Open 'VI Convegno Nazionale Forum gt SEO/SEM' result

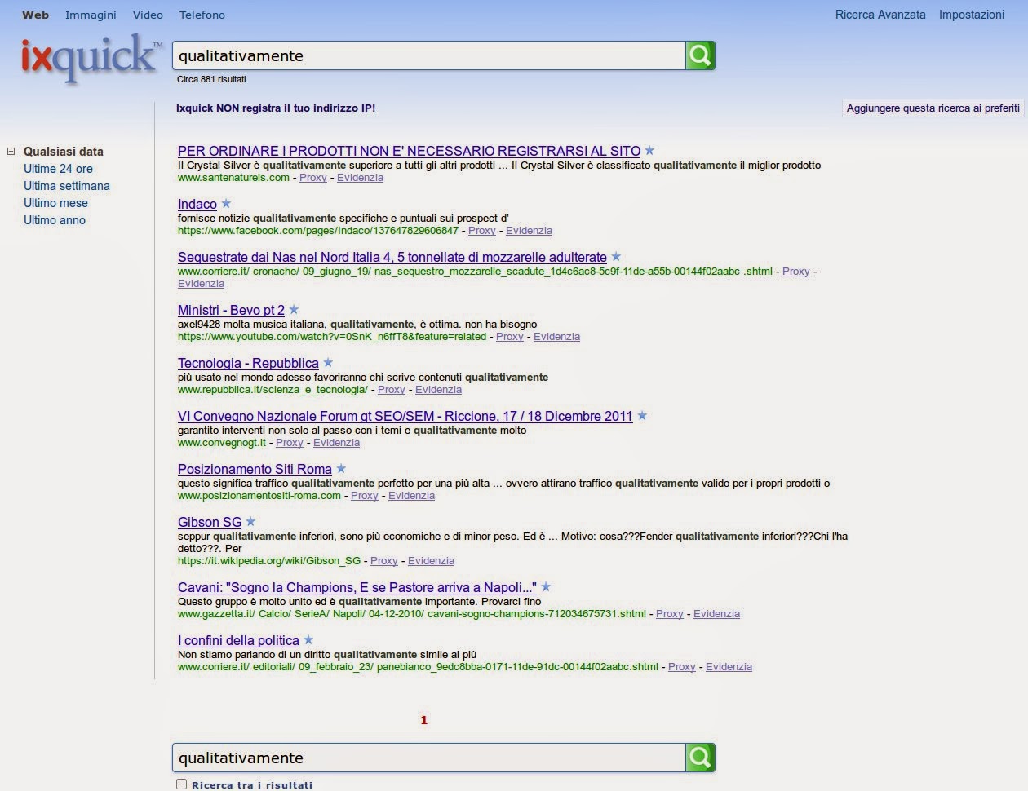pyautogui.click(x=405, y=416)
